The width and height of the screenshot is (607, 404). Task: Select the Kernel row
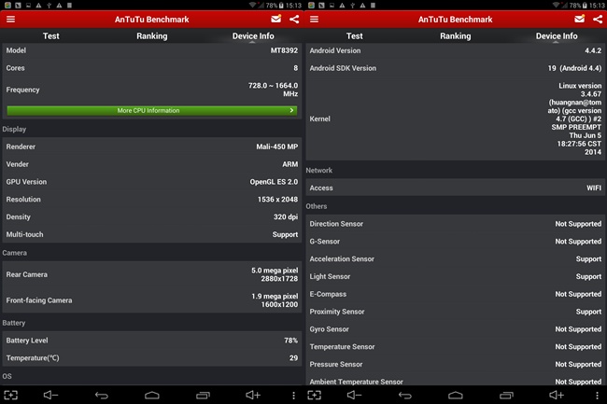pyautogui.click(x=456, y=118)
